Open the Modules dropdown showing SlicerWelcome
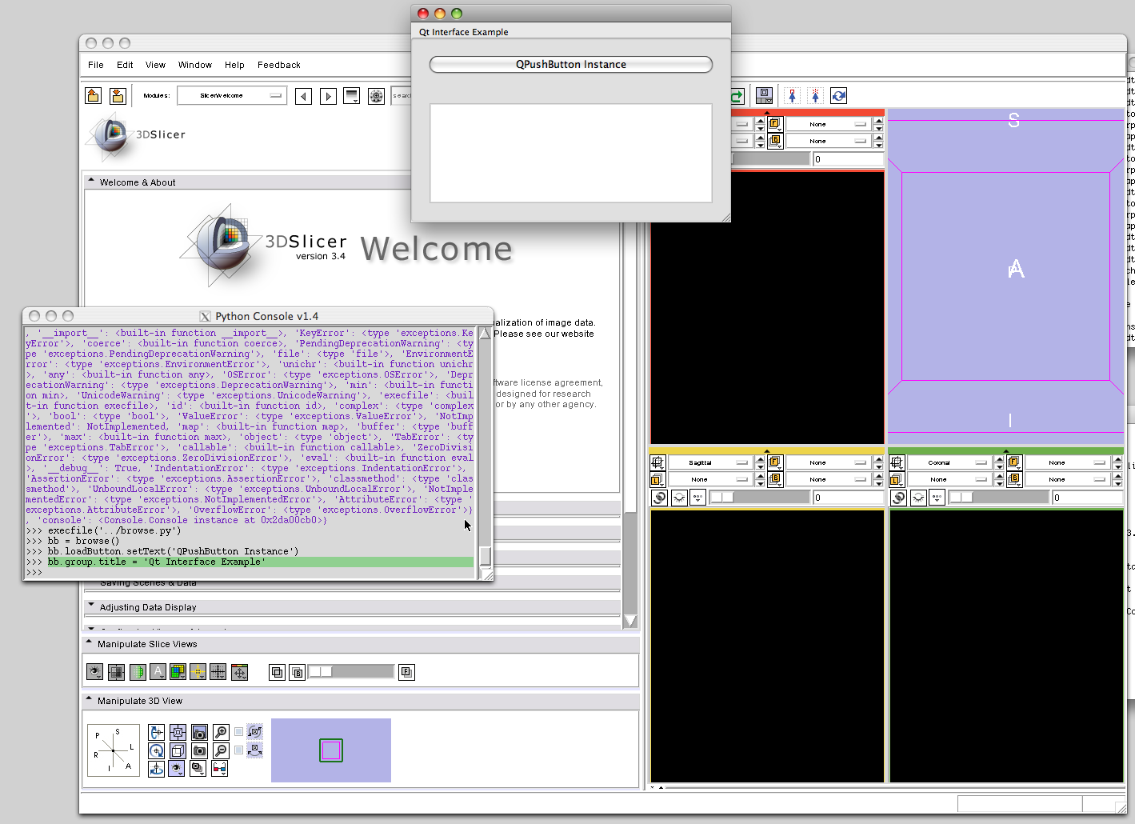 tap(232, 96)
